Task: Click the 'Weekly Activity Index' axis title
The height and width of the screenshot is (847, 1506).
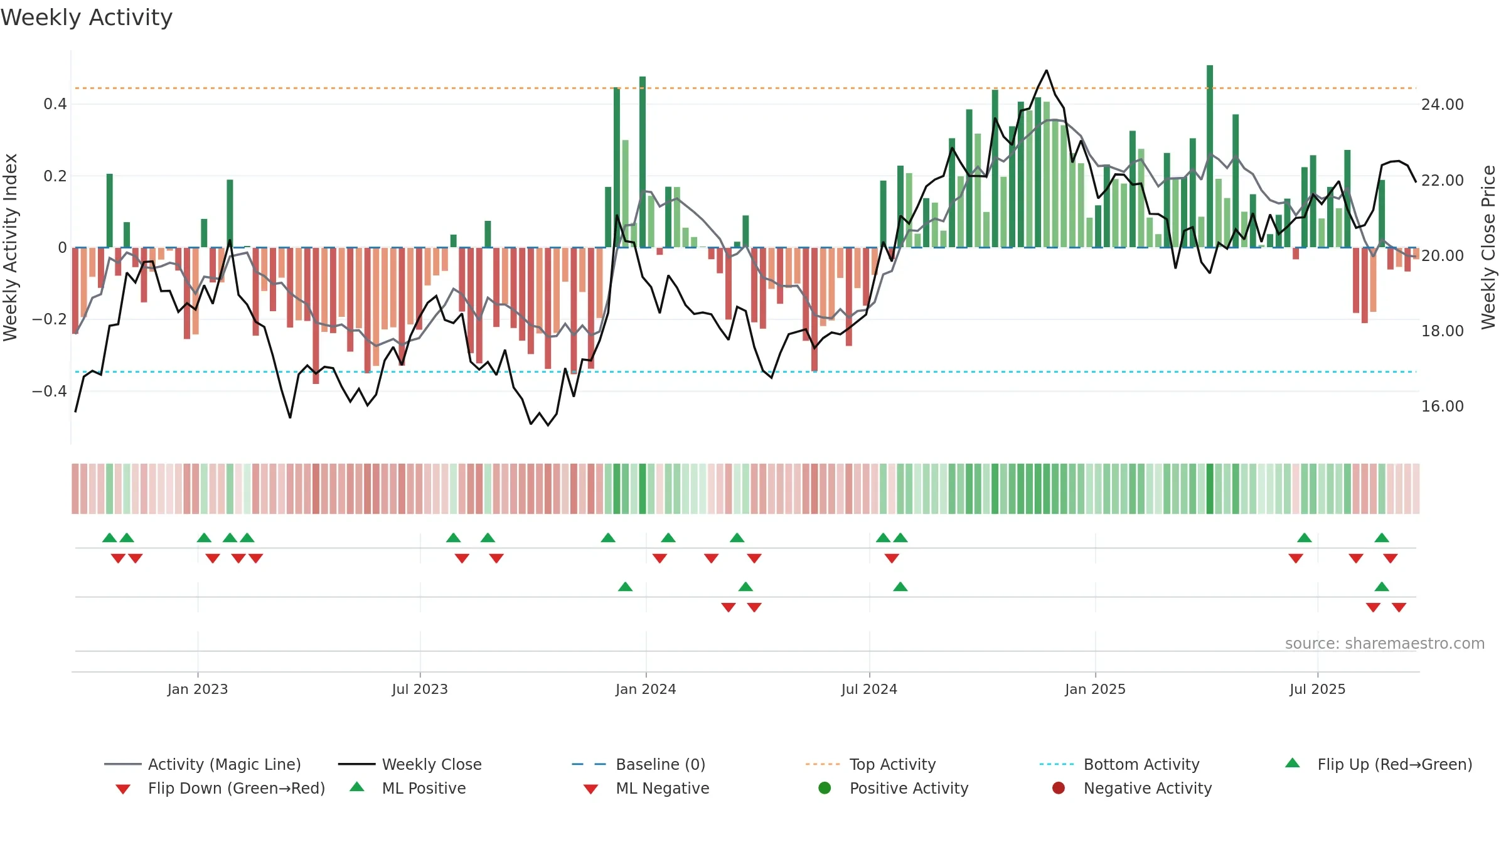Action: coord(11,247)
